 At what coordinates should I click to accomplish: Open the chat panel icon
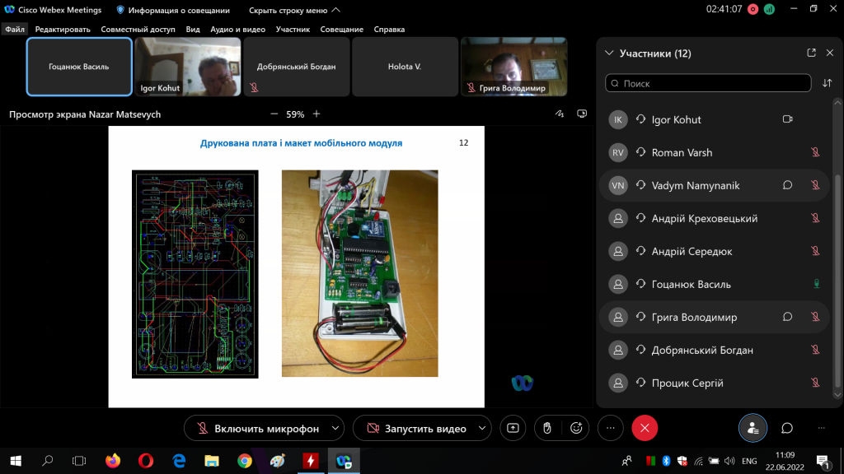[x=787, y=428]
